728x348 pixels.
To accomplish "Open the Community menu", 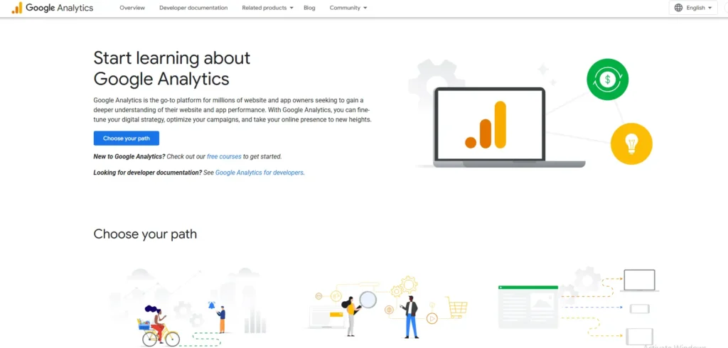I will pos(348,8).
